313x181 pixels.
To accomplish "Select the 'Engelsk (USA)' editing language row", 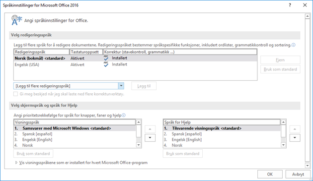I will [x=135, y=64].
